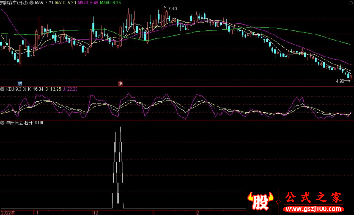This screenshot has height=215, width=354.
Task: Click the month 12 marker on time axis
Action: [96, 212]
